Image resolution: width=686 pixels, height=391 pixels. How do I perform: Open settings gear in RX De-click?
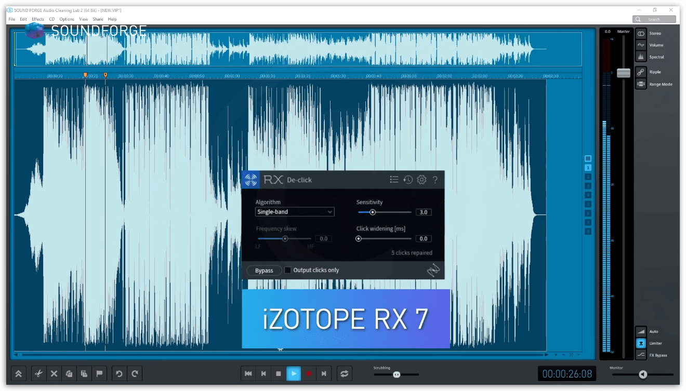[x=421, y=180]
